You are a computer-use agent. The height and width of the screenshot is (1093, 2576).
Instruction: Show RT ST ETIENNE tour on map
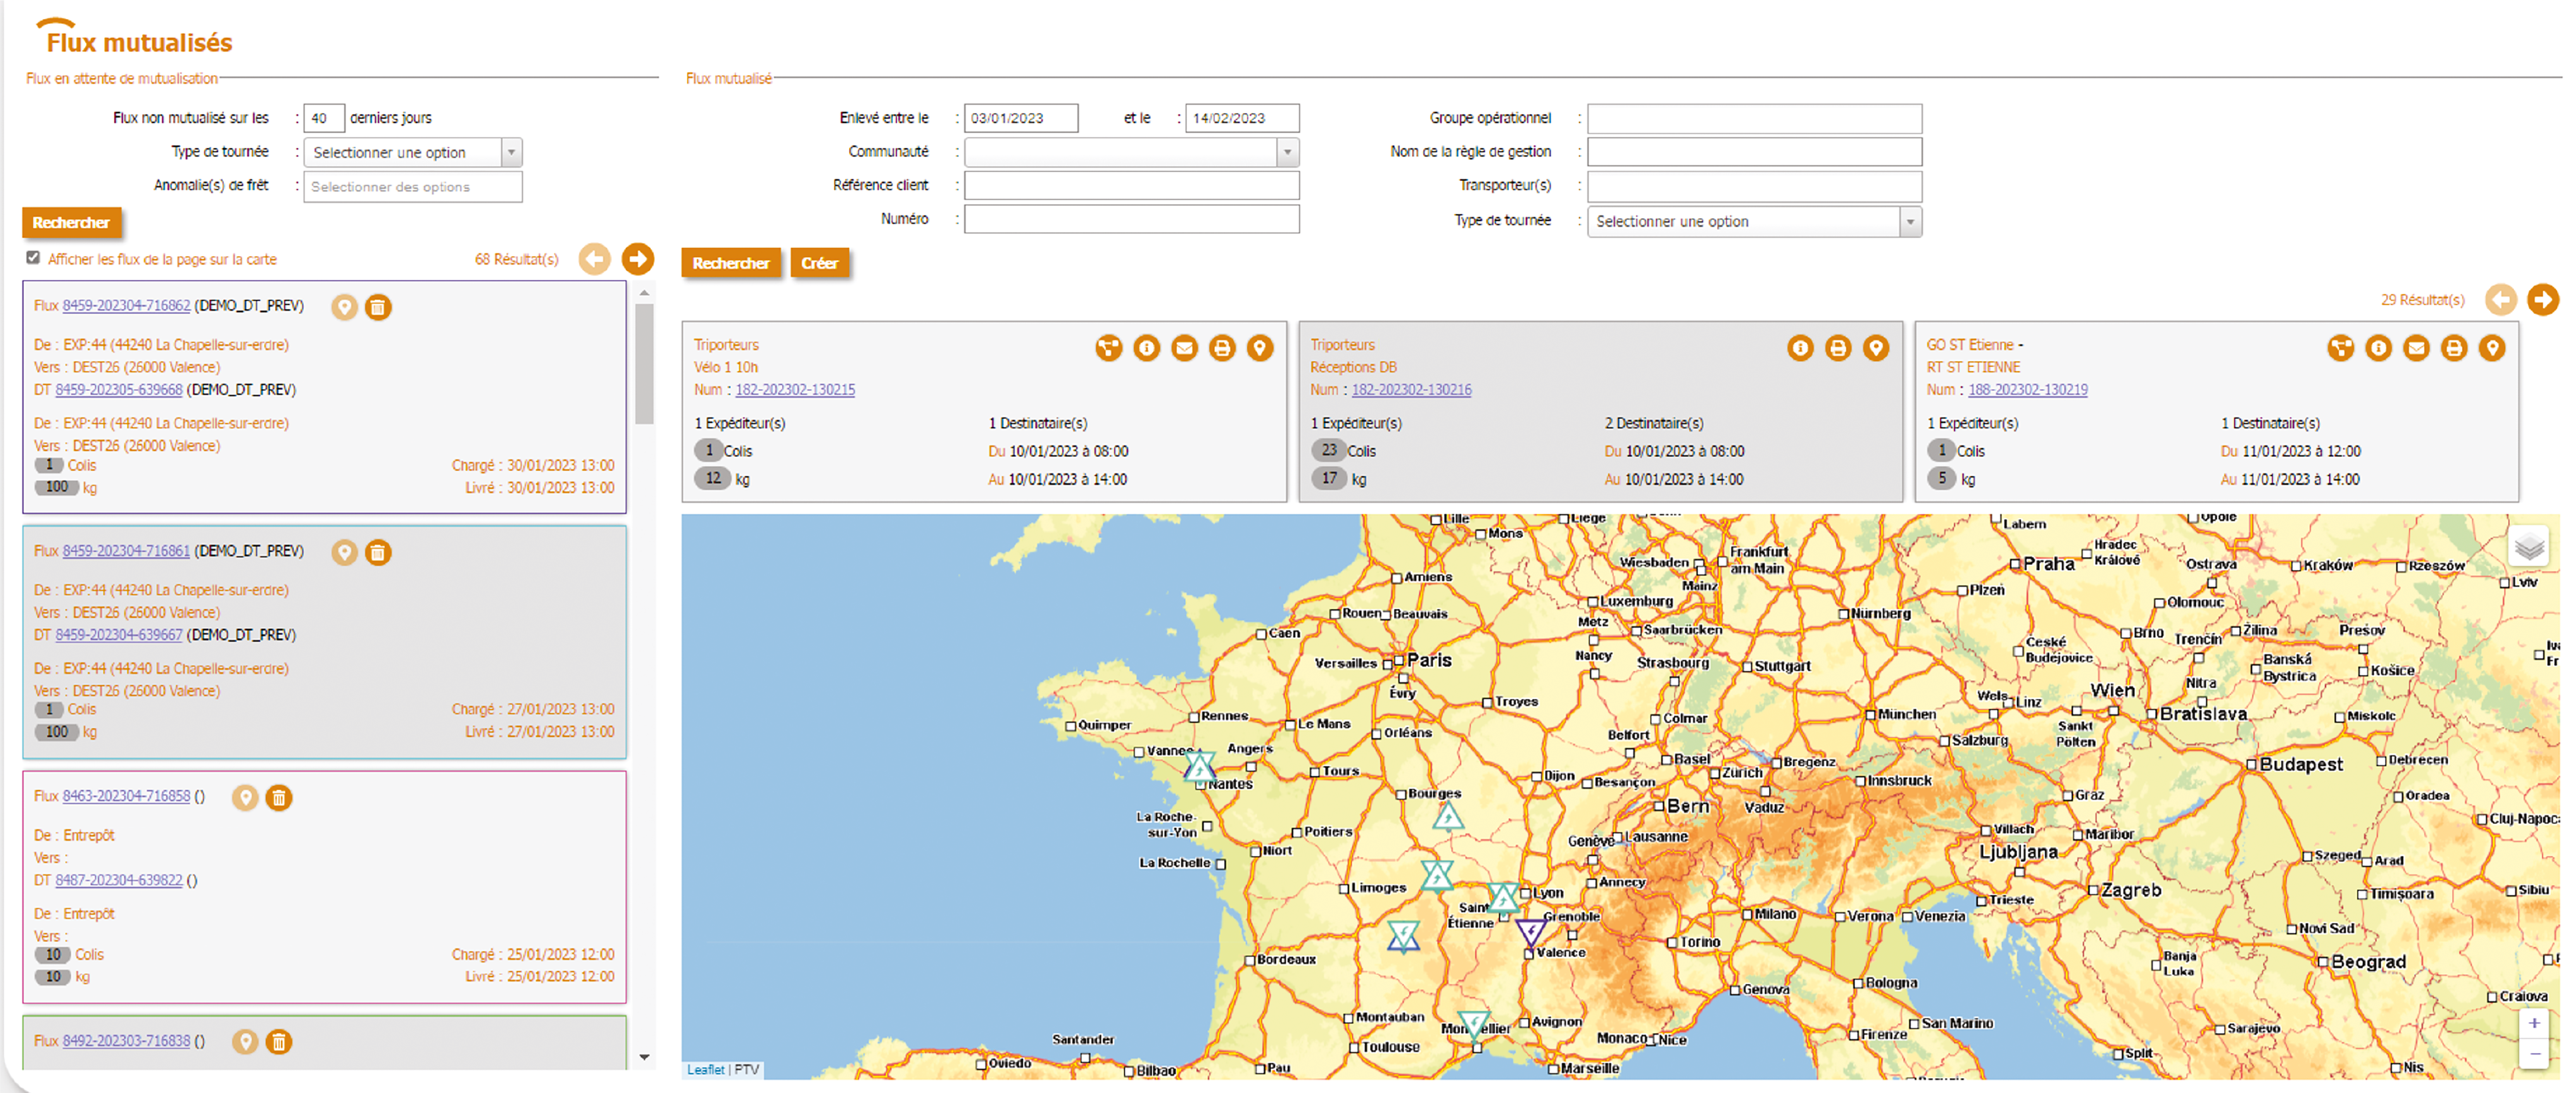(2492, 348)
